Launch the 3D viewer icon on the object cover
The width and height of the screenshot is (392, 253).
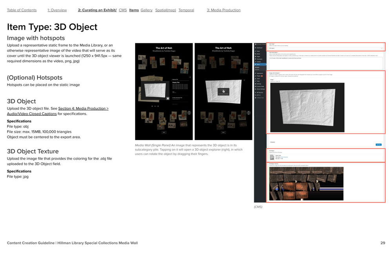(168, 98)
